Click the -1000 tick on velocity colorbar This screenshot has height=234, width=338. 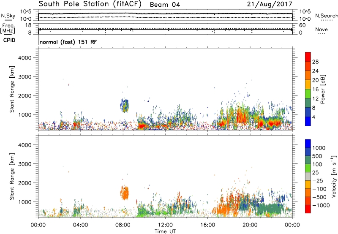(x=321, y=205)
